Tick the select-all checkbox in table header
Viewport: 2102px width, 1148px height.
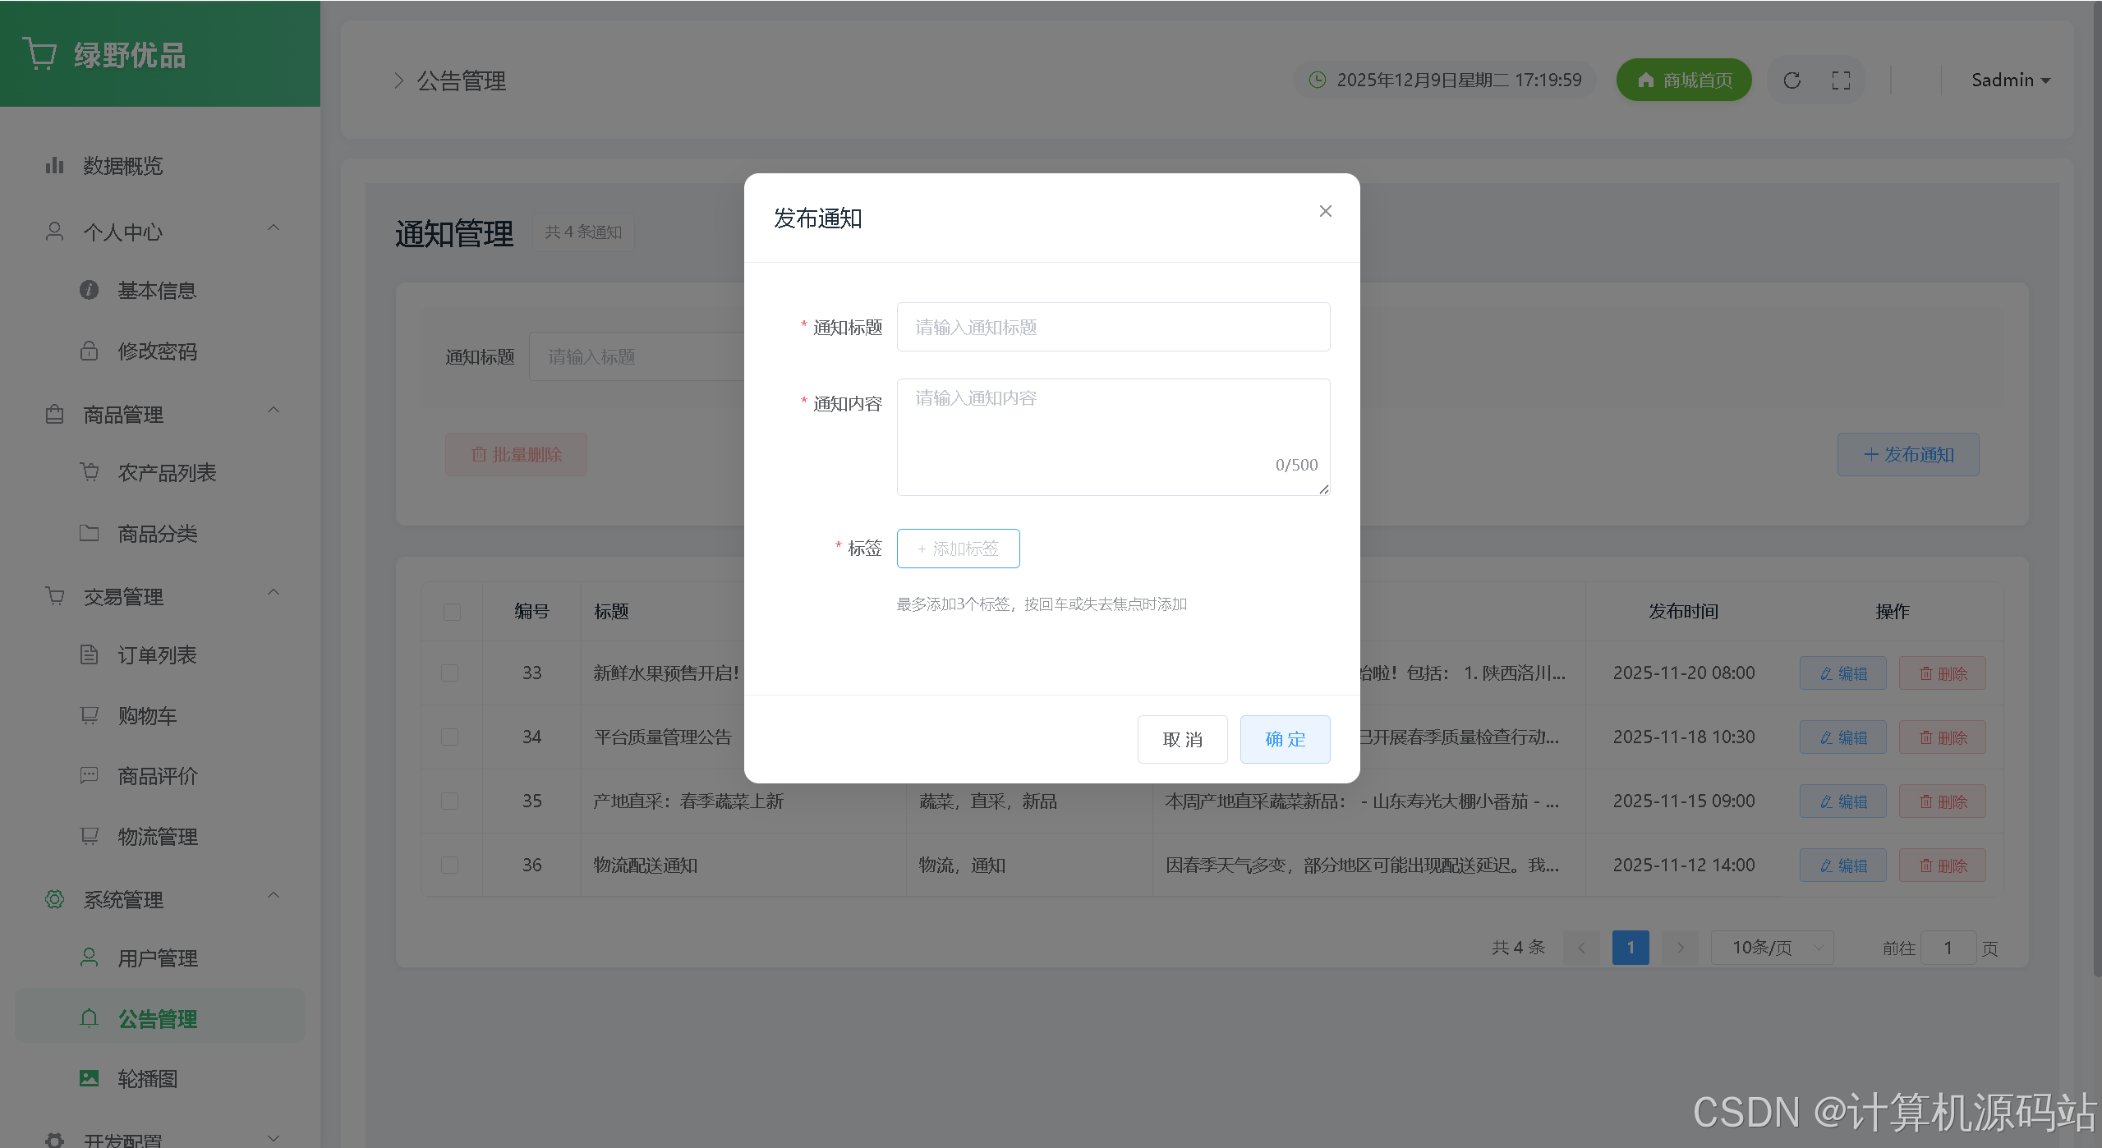point(452,612)
